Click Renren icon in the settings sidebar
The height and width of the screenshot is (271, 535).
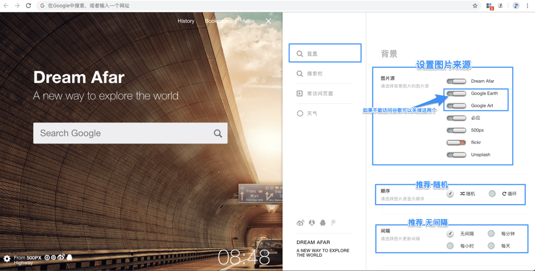(312, 223)
